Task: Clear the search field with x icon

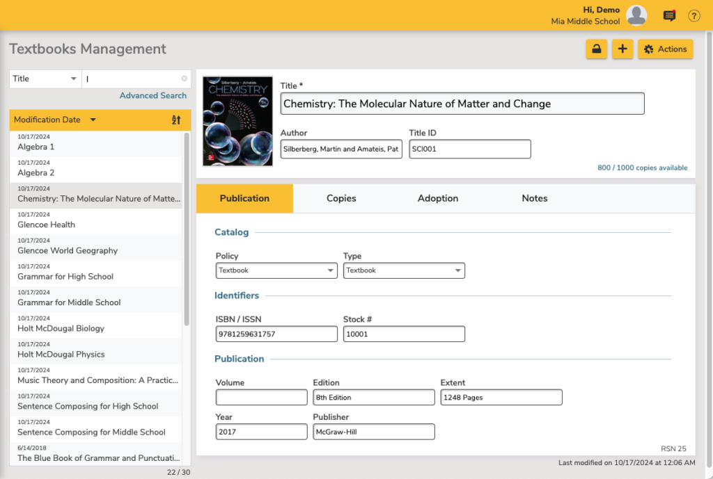Action: pos(185,79)
